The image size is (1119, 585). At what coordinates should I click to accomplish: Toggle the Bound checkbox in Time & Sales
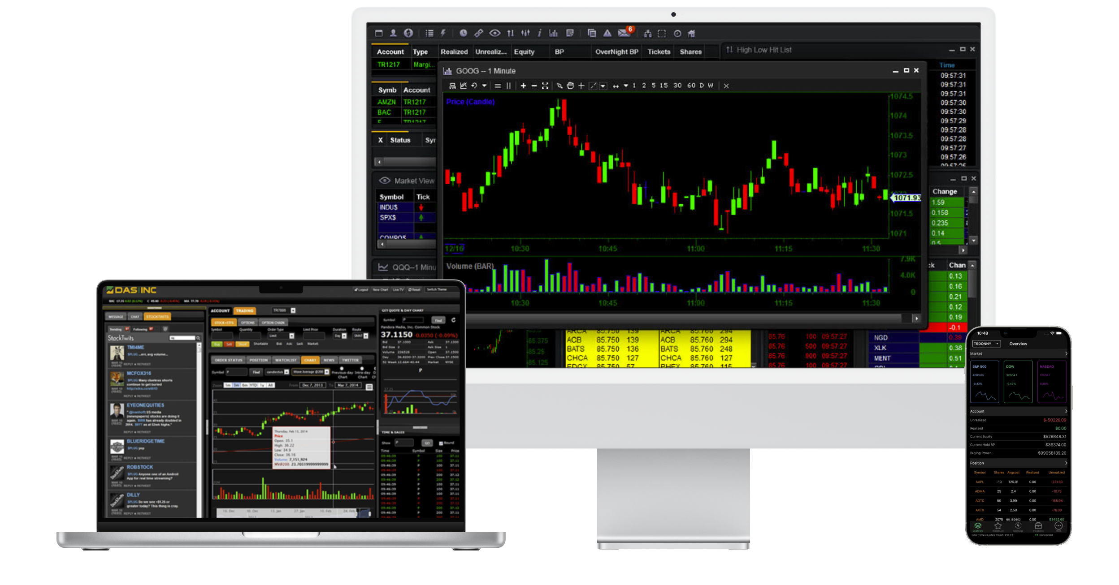click(x=441, y=443)
